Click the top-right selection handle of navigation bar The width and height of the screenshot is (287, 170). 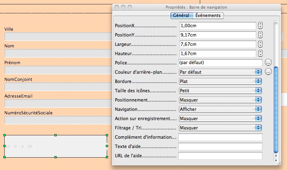pos(107,135)
